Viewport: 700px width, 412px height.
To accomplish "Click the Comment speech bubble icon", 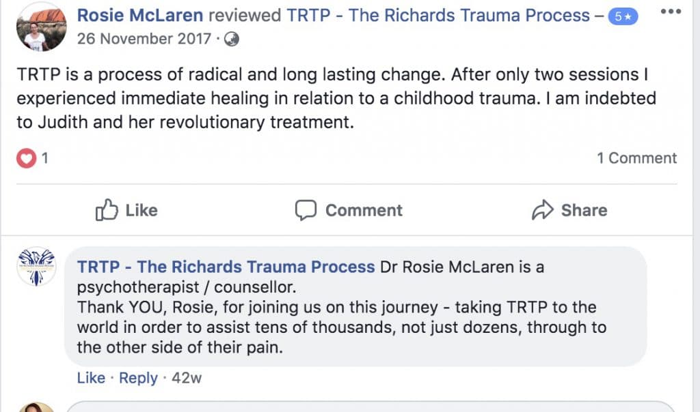I will (x=306, y=210).
